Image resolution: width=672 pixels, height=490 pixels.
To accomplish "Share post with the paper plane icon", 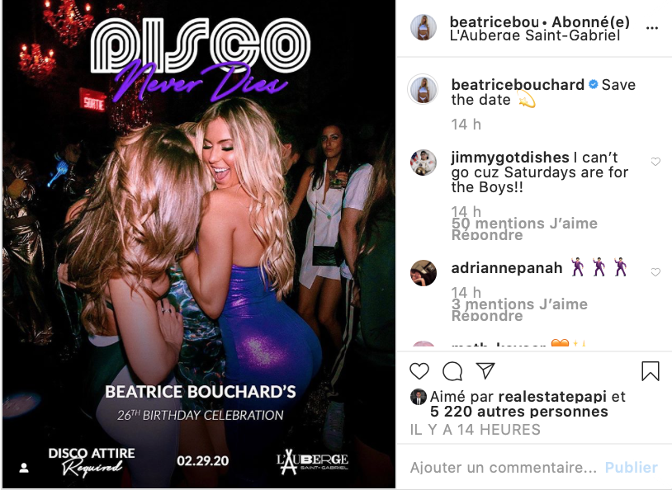I will tap(485, 370).
